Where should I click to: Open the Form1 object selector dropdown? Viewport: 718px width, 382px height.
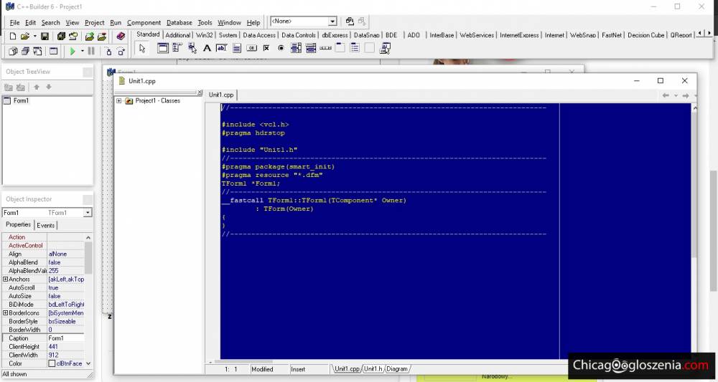(88, 213)
